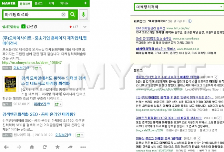The height and width of the screenshot is (152, 224).
Task: Click the NAVER logo
Action: 9,3
